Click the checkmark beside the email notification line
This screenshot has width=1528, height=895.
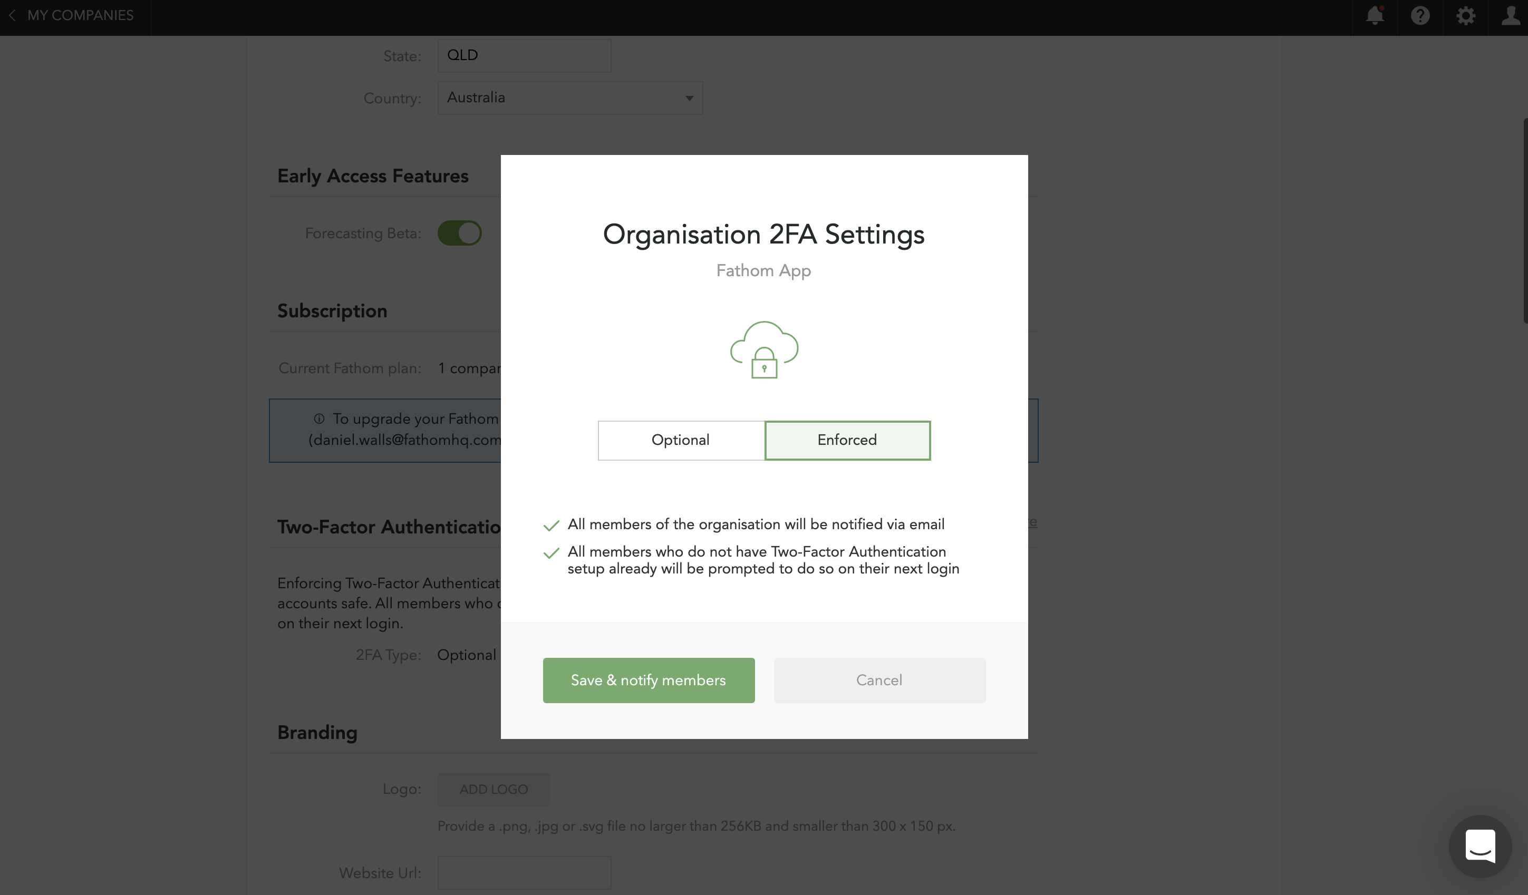pos(551,526)
